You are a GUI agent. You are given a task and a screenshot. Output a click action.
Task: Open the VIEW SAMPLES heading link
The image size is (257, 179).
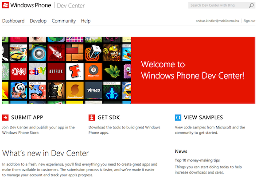(x=203, y=117)
